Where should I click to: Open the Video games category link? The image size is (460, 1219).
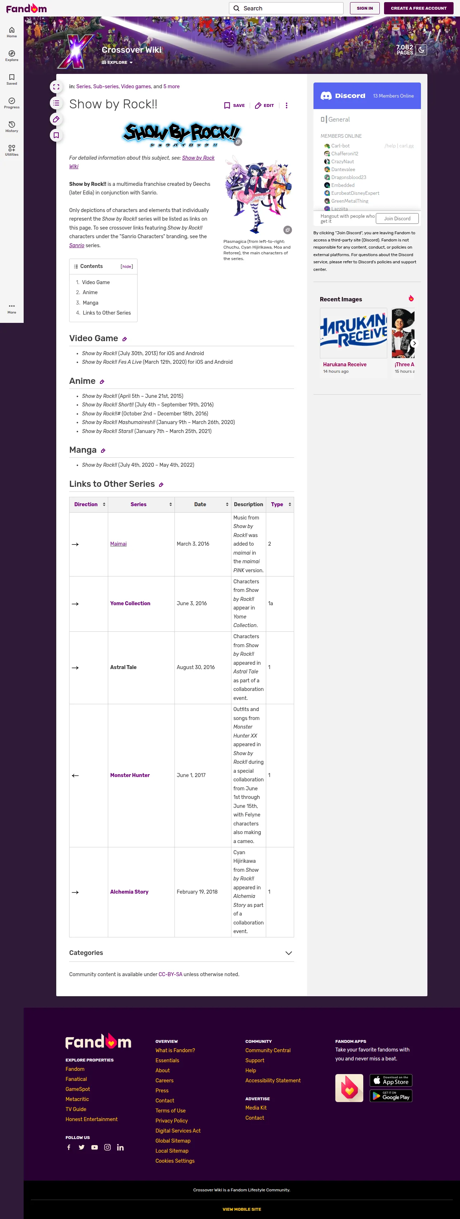click(136, 86)
